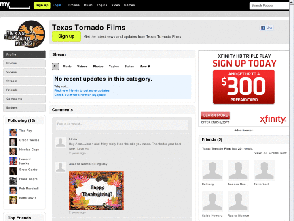This screenshot has height=221, width=294.
Task: Open the Profile sidebar section
Action: tap(24, 54)
